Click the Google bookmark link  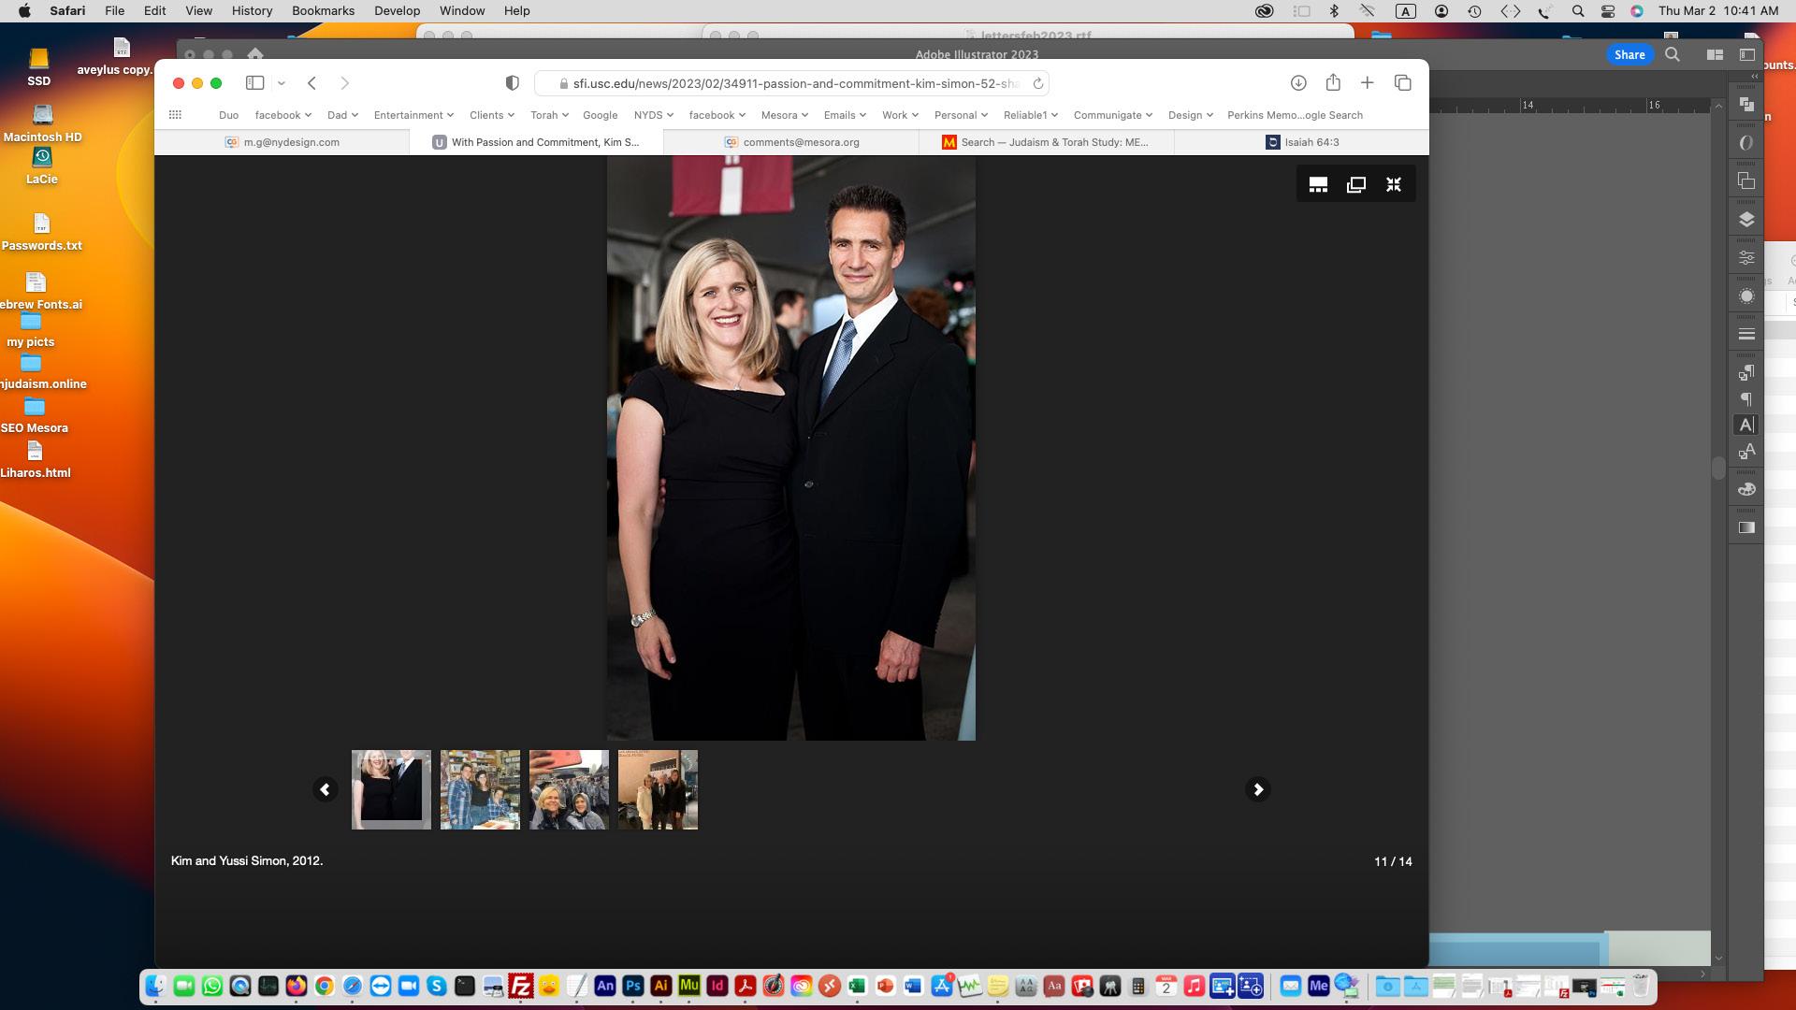(600, 115)
